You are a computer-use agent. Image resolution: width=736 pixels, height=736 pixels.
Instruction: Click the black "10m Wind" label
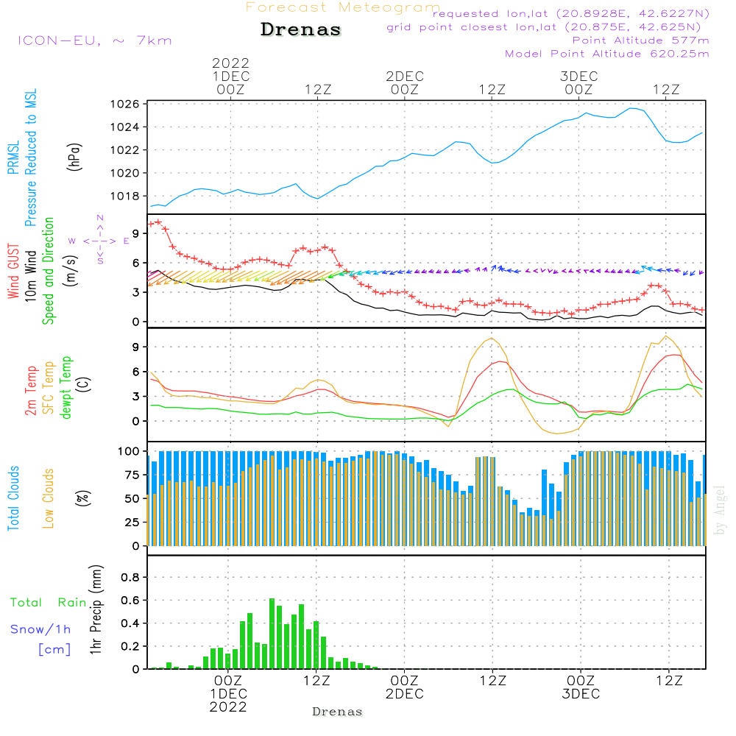30,275
